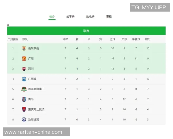Click the 重庆两江竞技 team name
The width and height of the screenshot is (173, 139).
(x=36, y=109)
